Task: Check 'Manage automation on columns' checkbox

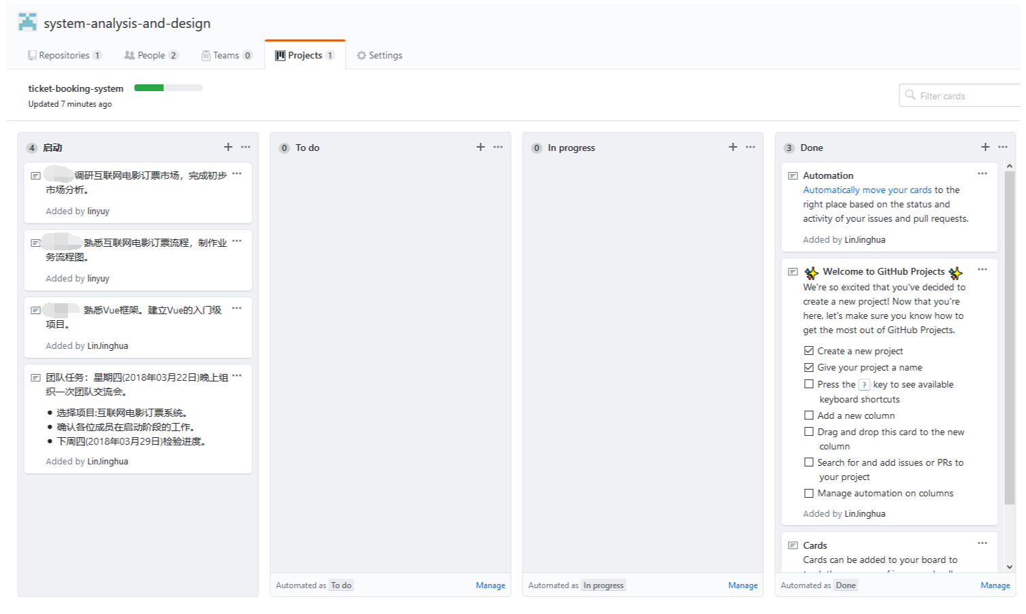Action: (x=809, y=493)
